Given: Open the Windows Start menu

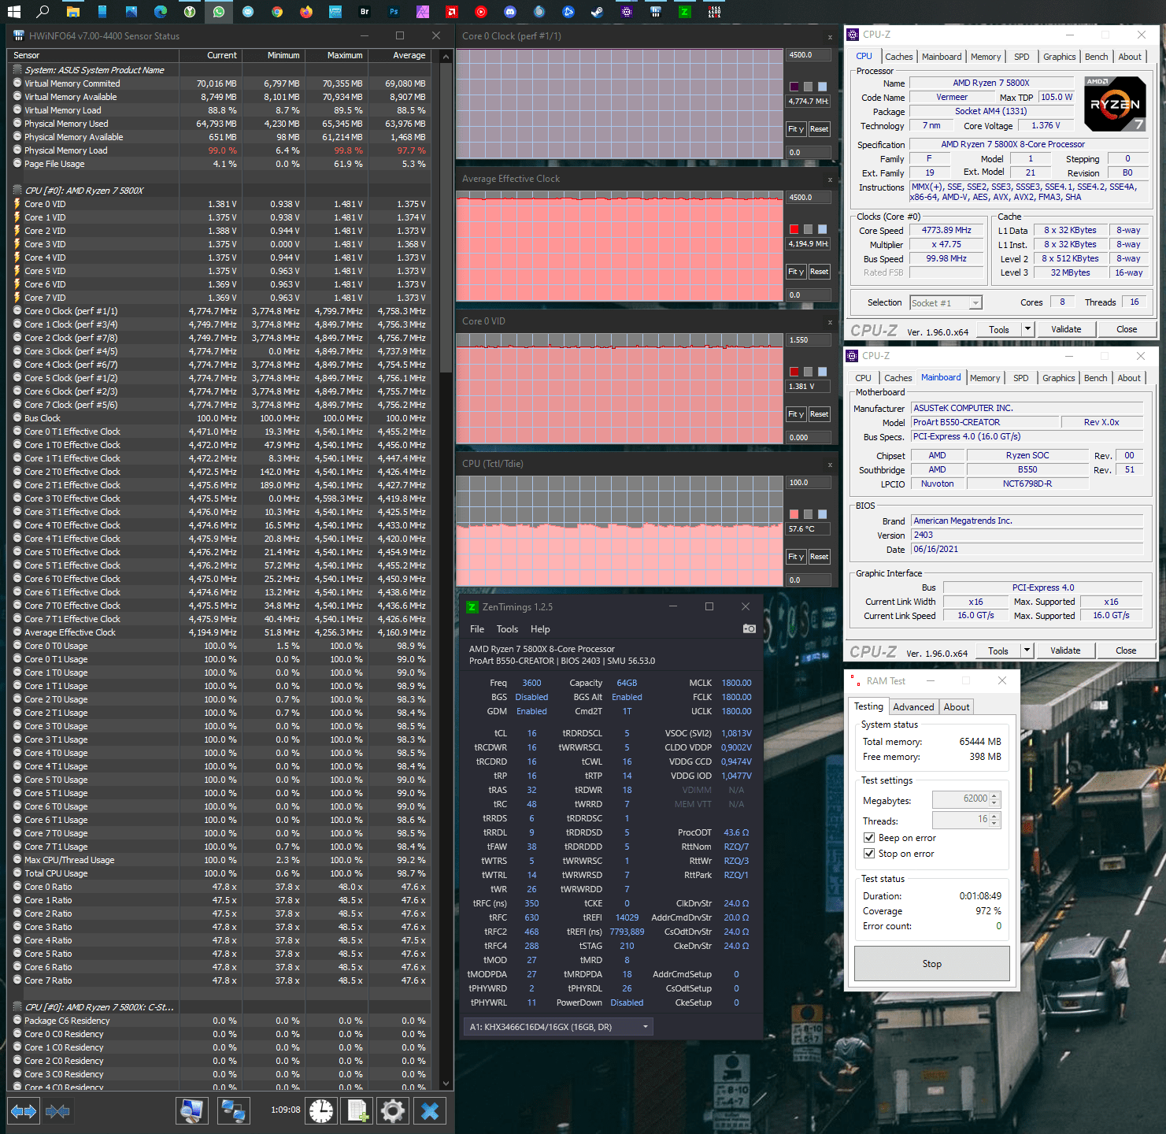Looking at the screenshot, I should tap(14, 12).
